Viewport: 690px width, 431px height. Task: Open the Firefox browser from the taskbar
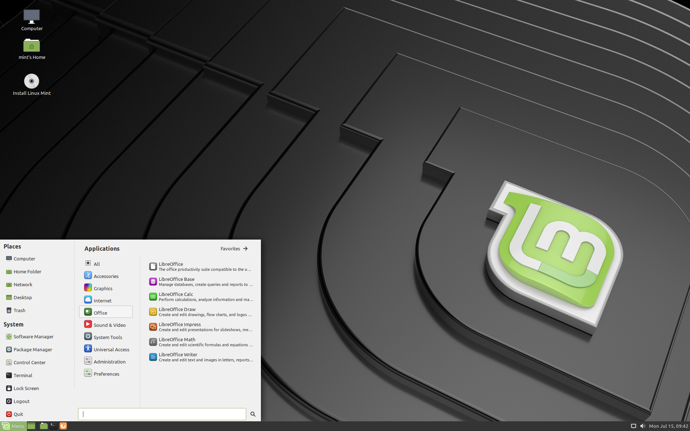[63, 426]
